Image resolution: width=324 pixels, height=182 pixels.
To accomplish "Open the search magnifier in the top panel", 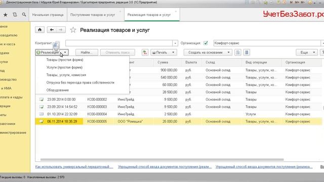I will [x=24, y=15].
